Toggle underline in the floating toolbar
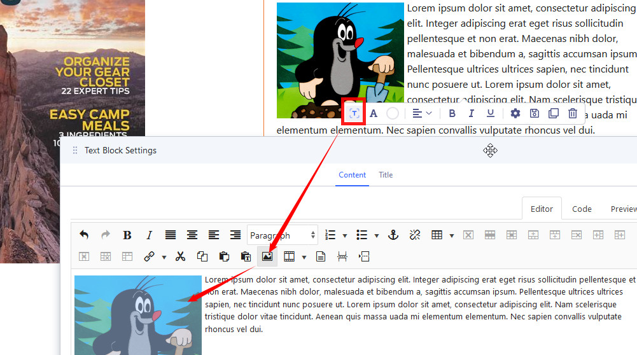The height and width of the screenshot is (355, 637). point(490,113)
